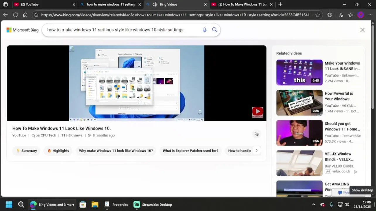Show hidden system tray icons

pos(314,205)
